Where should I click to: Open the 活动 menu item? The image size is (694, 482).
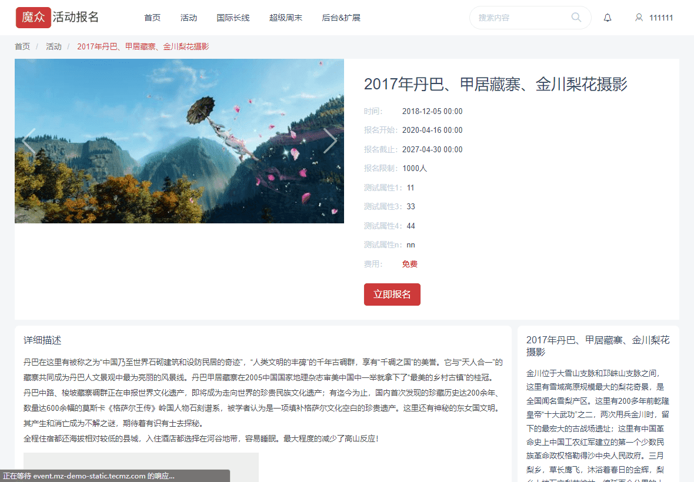(189, 18)
